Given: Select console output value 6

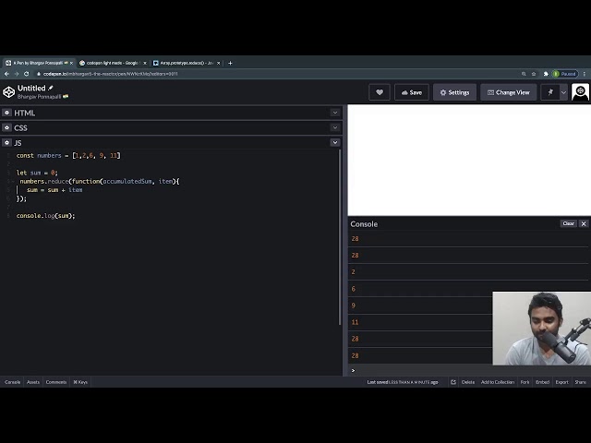Looking at the screenshot, I should [x=353, y=289].
